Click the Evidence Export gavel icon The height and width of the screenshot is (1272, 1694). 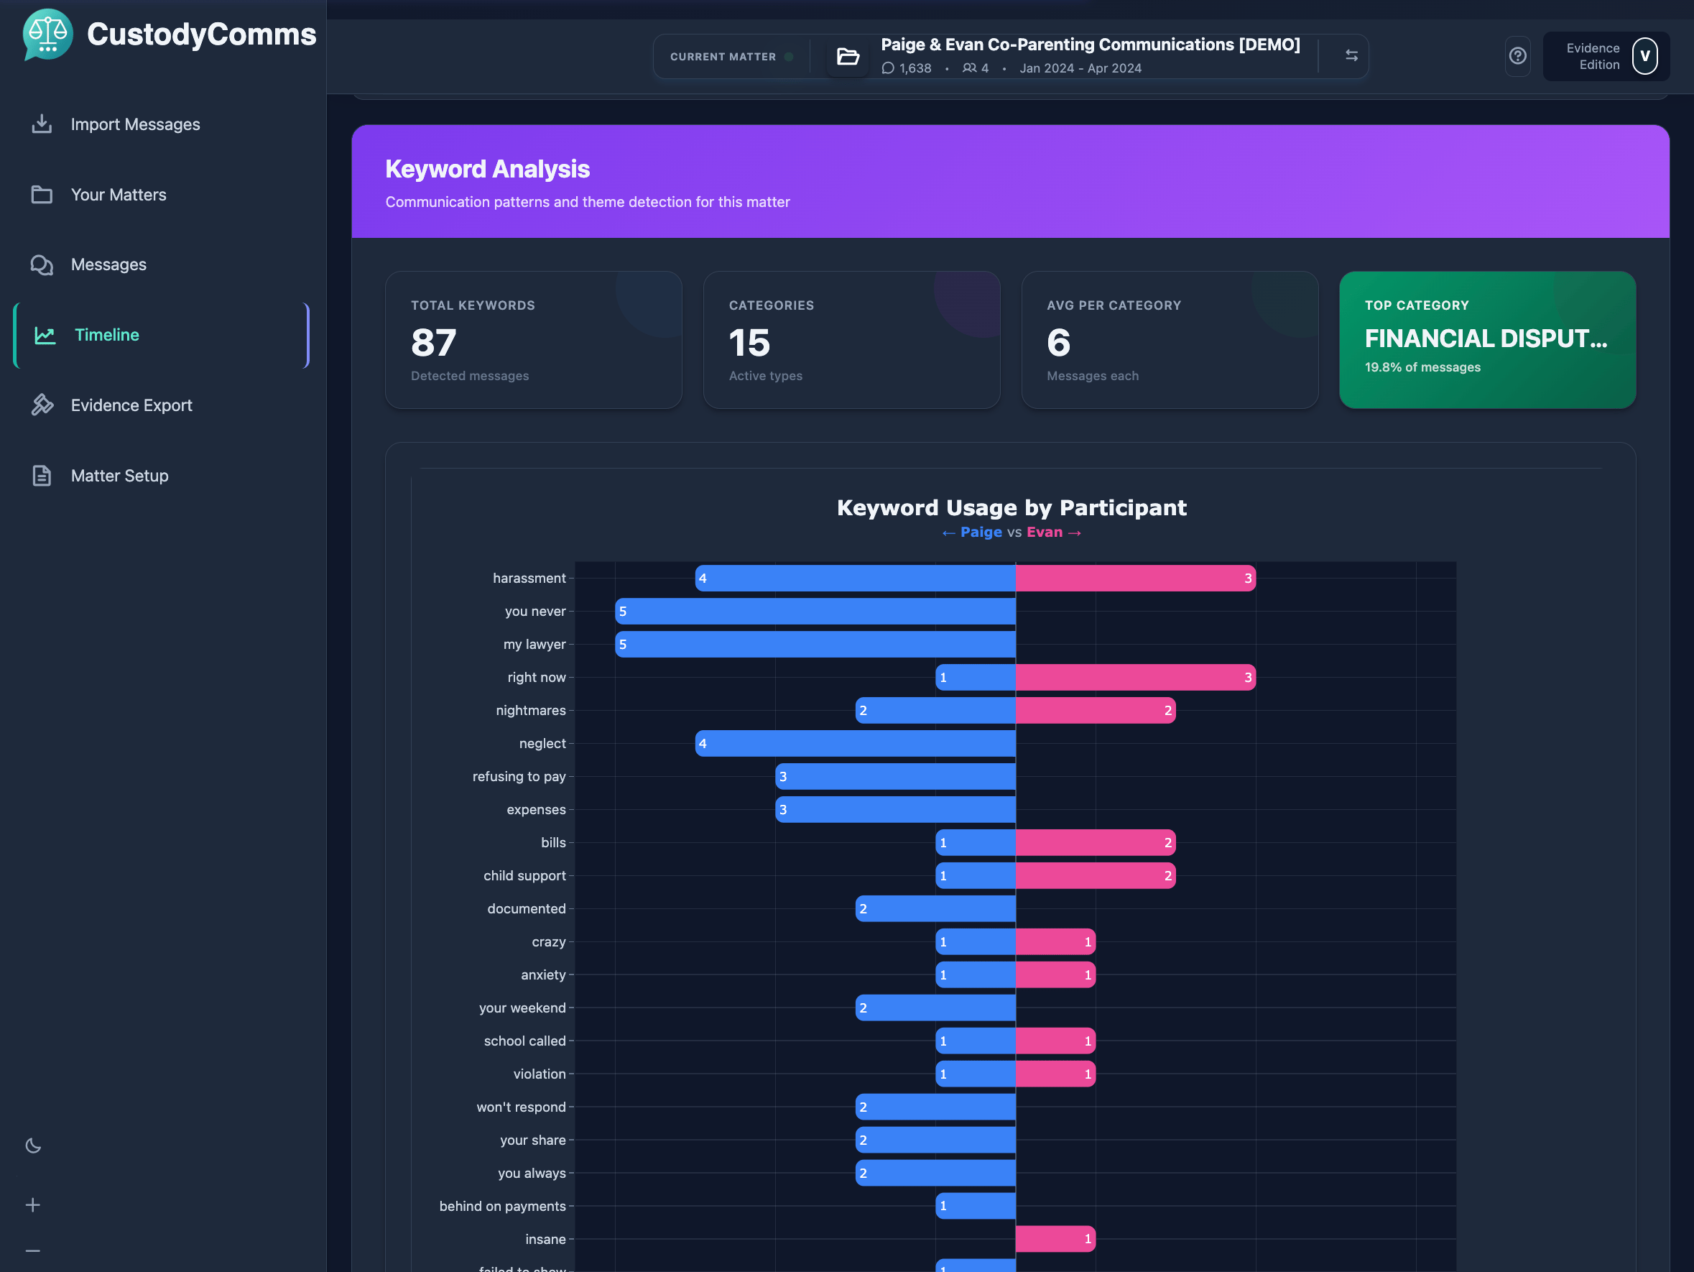(x=42, y=405)
